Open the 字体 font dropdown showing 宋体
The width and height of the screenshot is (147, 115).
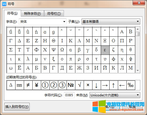[x=43, y=22]
